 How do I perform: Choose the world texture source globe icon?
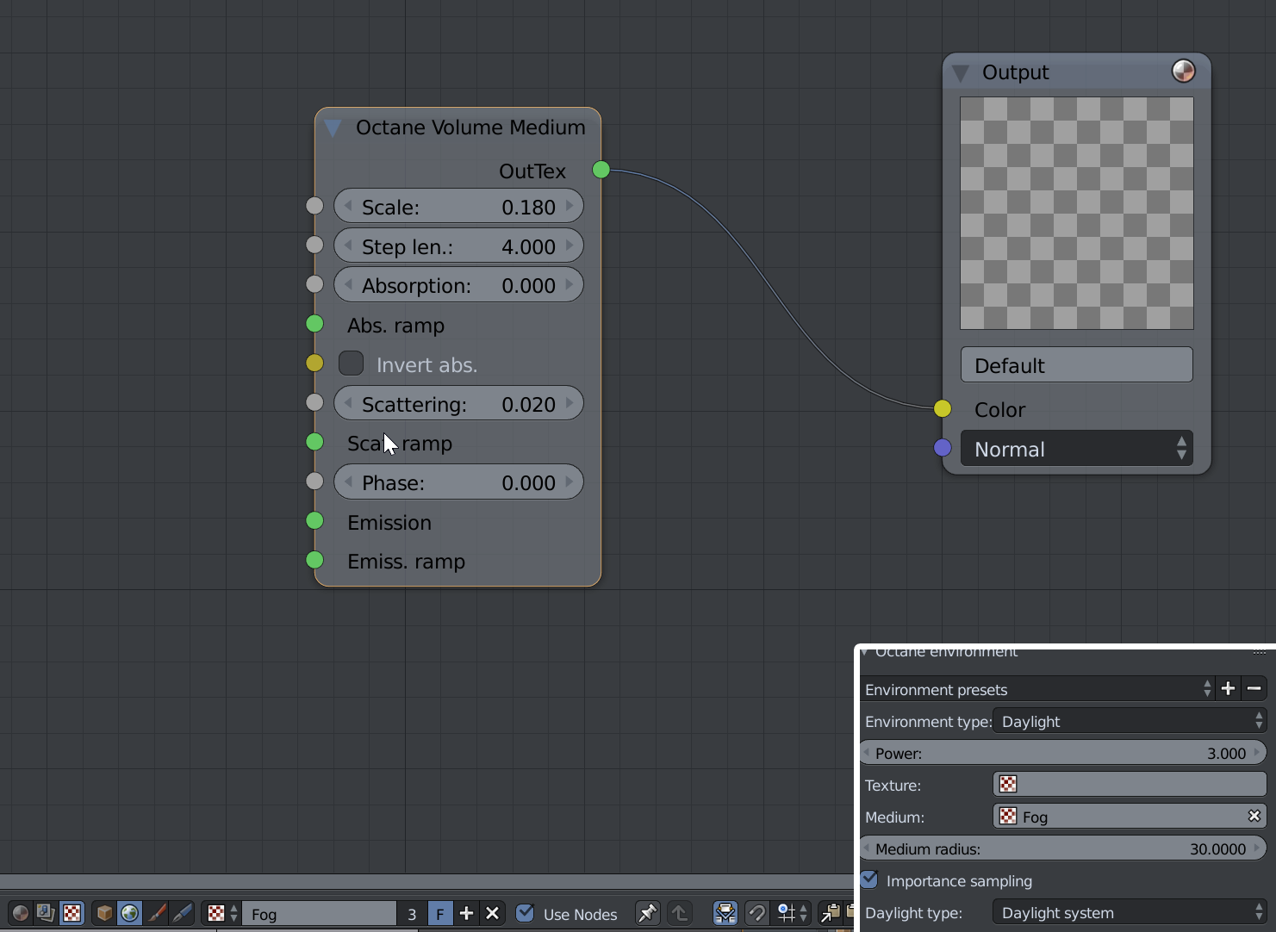click(130, 913)
